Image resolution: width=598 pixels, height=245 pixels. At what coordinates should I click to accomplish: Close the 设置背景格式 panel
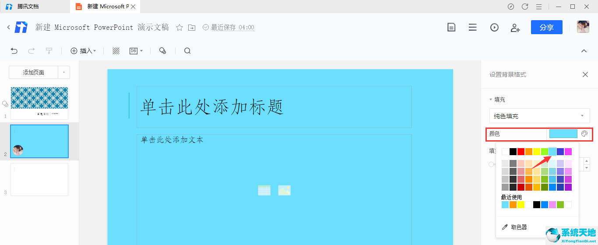click(585, 75)
